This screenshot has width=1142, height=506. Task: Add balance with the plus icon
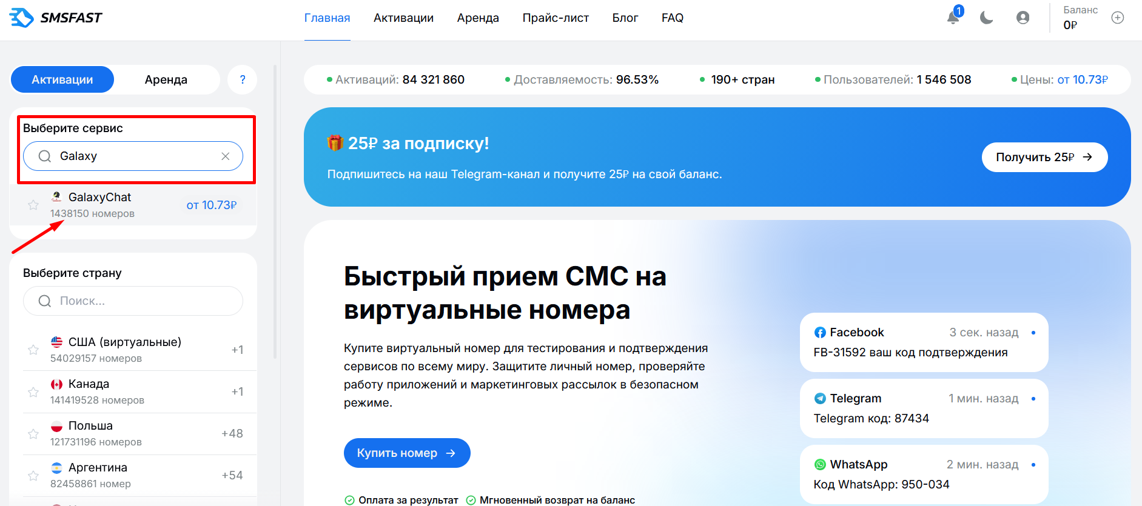click(1118, 18)
